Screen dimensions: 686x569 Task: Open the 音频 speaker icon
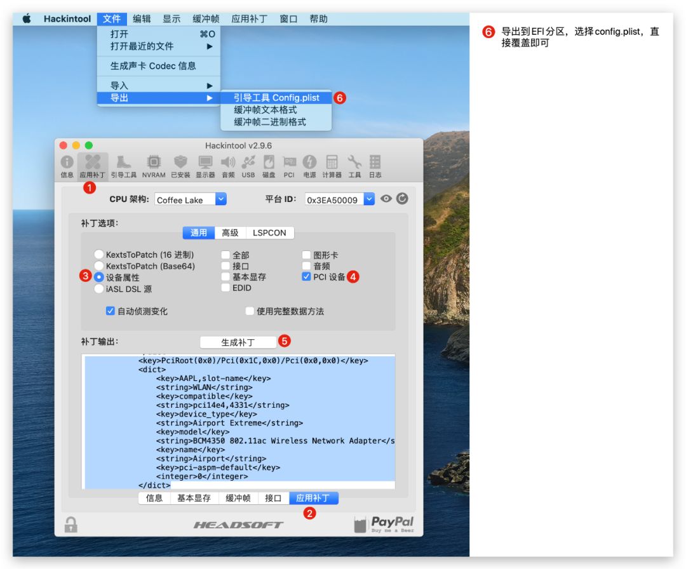coord(228,166)
